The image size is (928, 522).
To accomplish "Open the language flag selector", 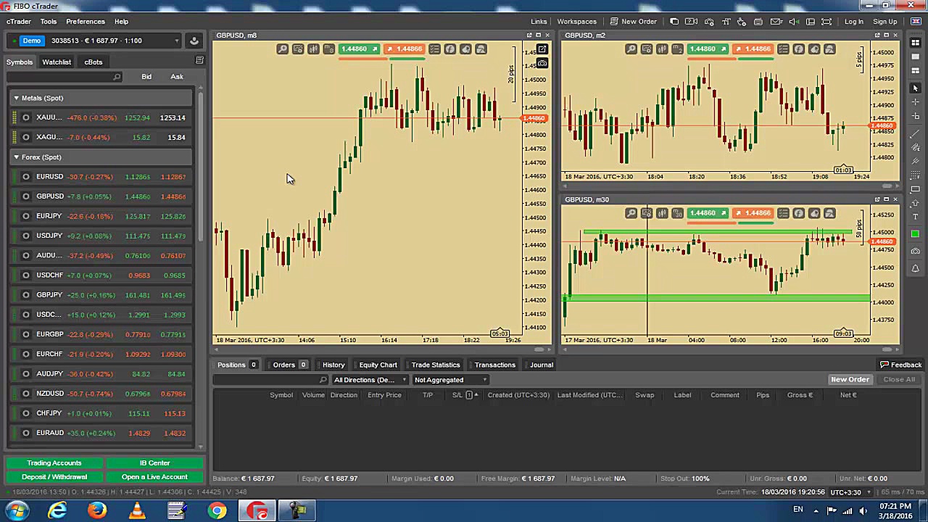I will click(x=915, y=22).
